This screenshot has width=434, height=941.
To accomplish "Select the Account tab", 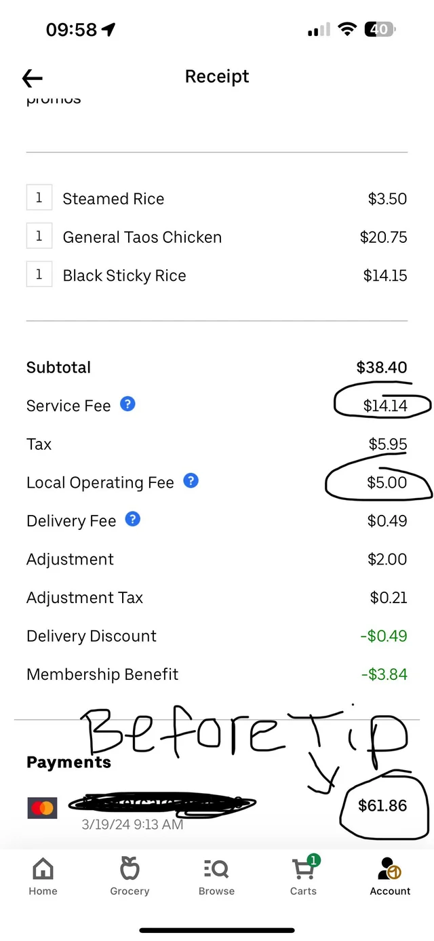I will click(x=390, y=877).
